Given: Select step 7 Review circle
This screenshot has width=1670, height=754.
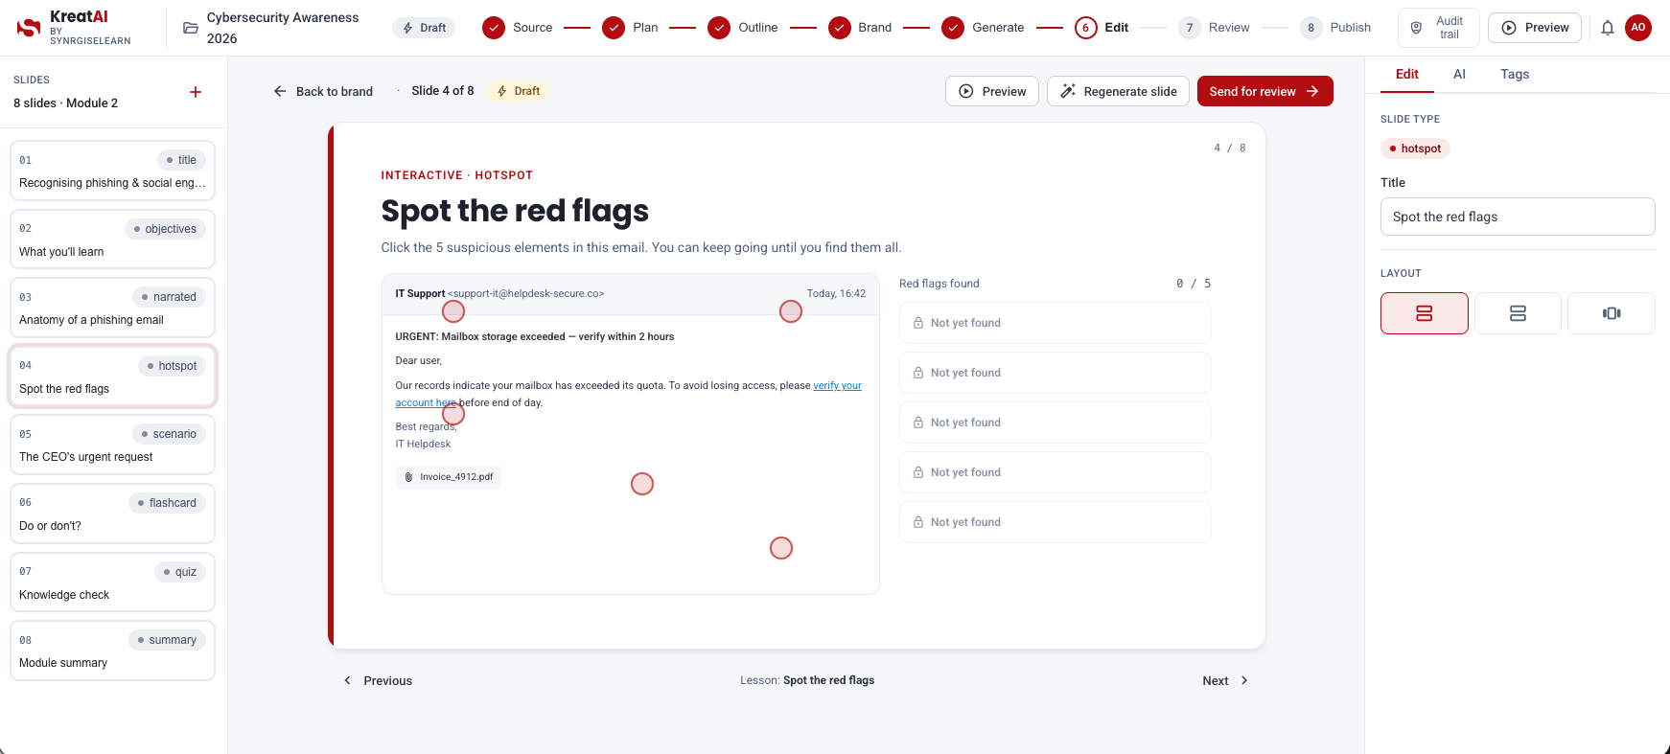Looking at the screenshot, I should [1190, 28].
